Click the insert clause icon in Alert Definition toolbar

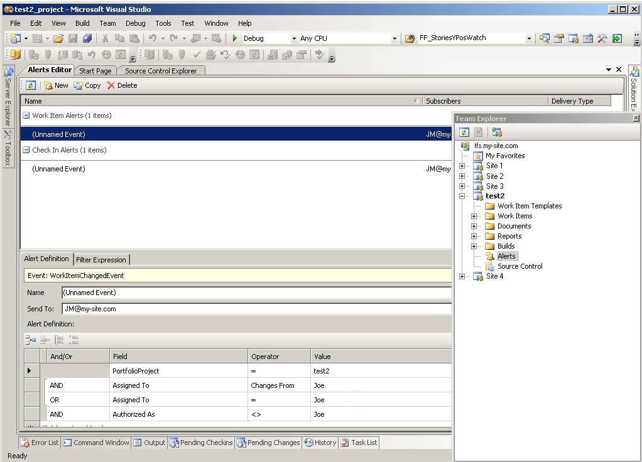pos(31,340)
